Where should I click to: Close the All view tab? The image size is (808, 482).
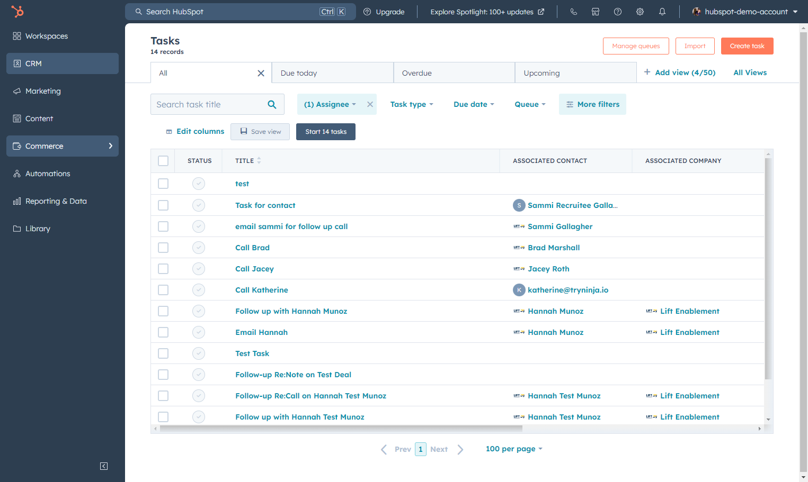pyautogui.click(x=261, y=74)
